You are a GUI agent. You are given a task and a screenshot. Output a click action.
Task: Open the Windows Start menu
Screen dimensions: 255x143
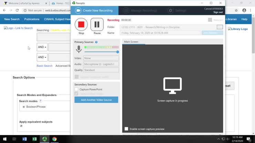click(x=5, y=139)
